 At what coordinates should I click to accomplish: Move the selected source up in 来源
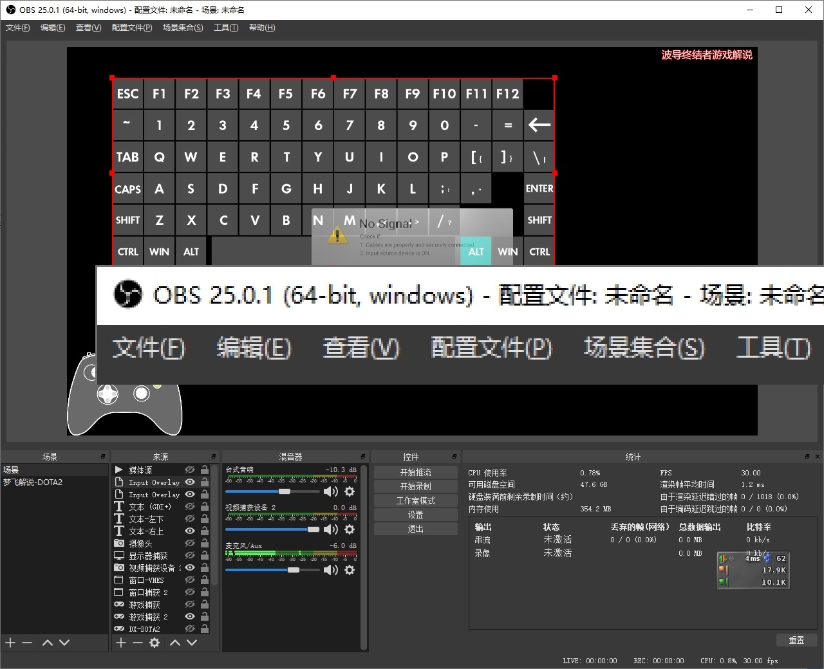174,643
